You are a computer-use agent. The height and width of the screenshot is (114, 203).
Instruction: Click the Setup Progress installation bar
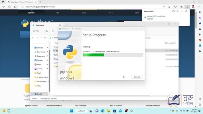coord(113,55)
